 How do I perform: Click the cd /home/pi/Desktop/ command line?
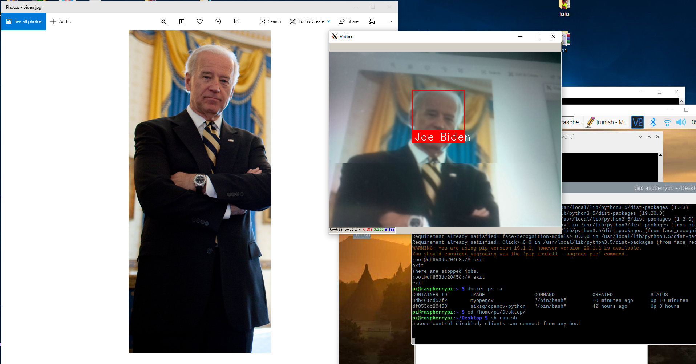click(x=469, y=312)
